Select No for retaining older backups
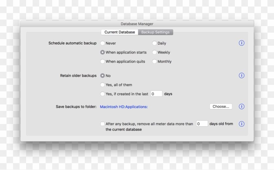The width and height of the screenshot is (274, 170). click(x=103, y=76)
